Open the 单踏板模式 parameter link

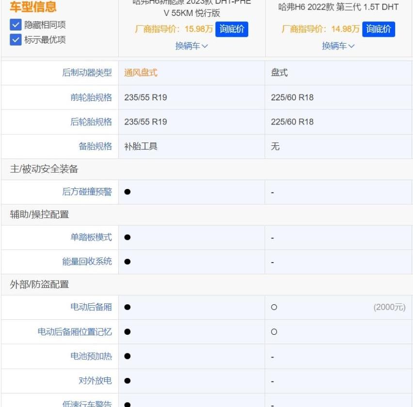[91, 237]
